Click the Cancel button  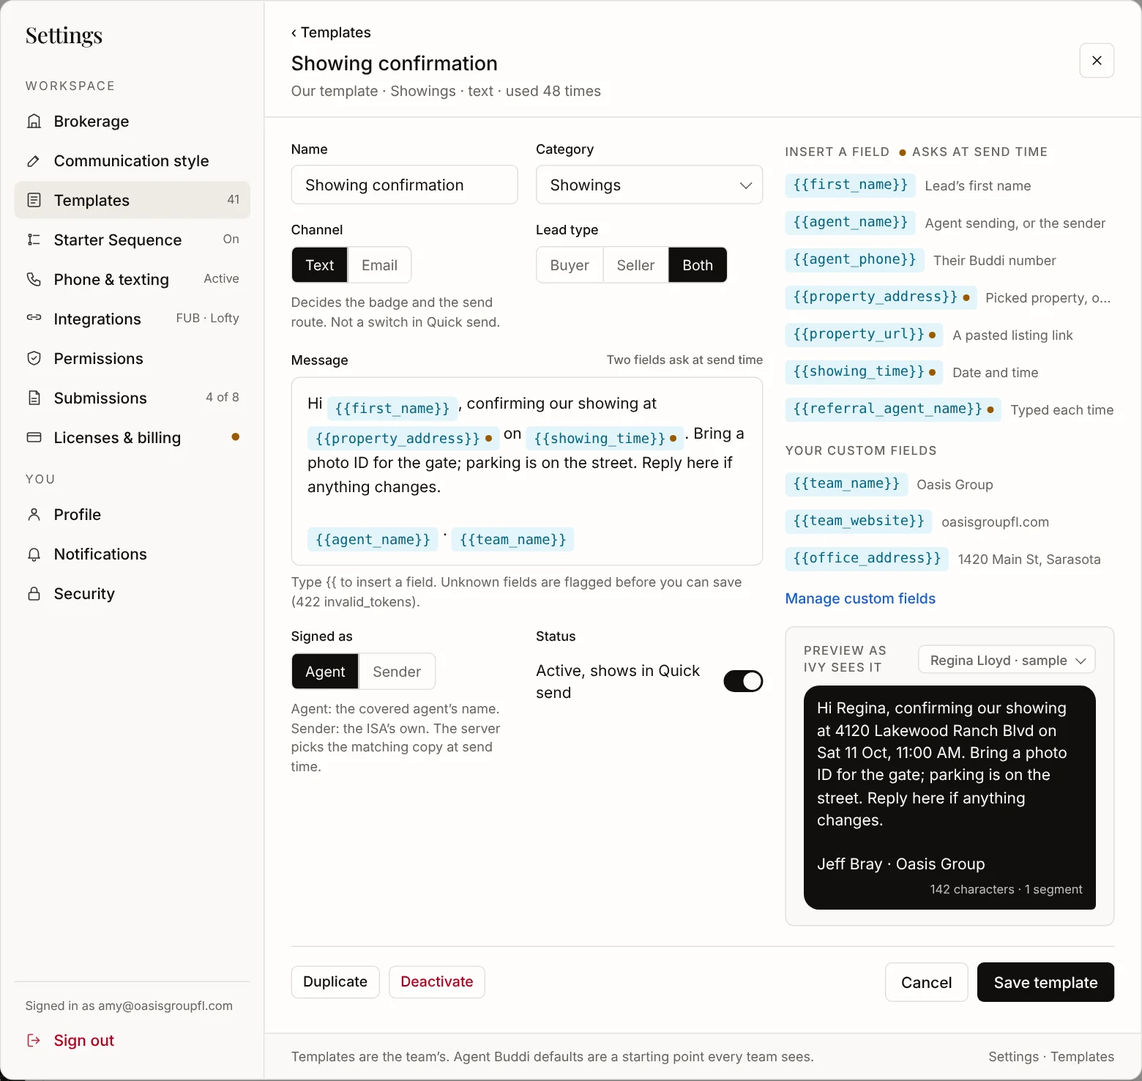[926, 983]
